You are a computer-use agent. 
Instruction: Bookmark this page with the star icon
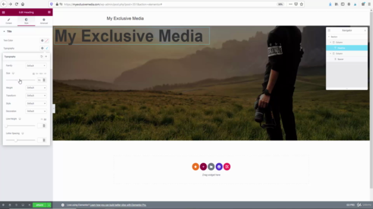[302, 4]
